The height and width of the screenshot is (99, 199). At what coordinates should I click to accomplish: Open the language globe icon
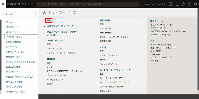click(189, 4)
